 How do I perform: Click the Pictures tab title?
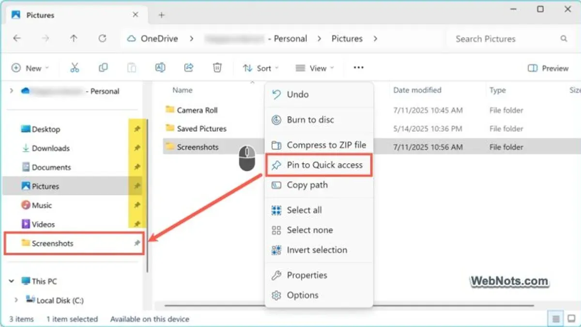click(x=40, y=15)
